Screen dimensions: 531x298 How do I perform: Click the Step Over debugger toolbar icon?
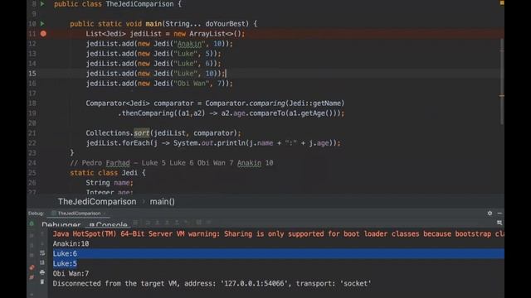[x=148, y=223]
